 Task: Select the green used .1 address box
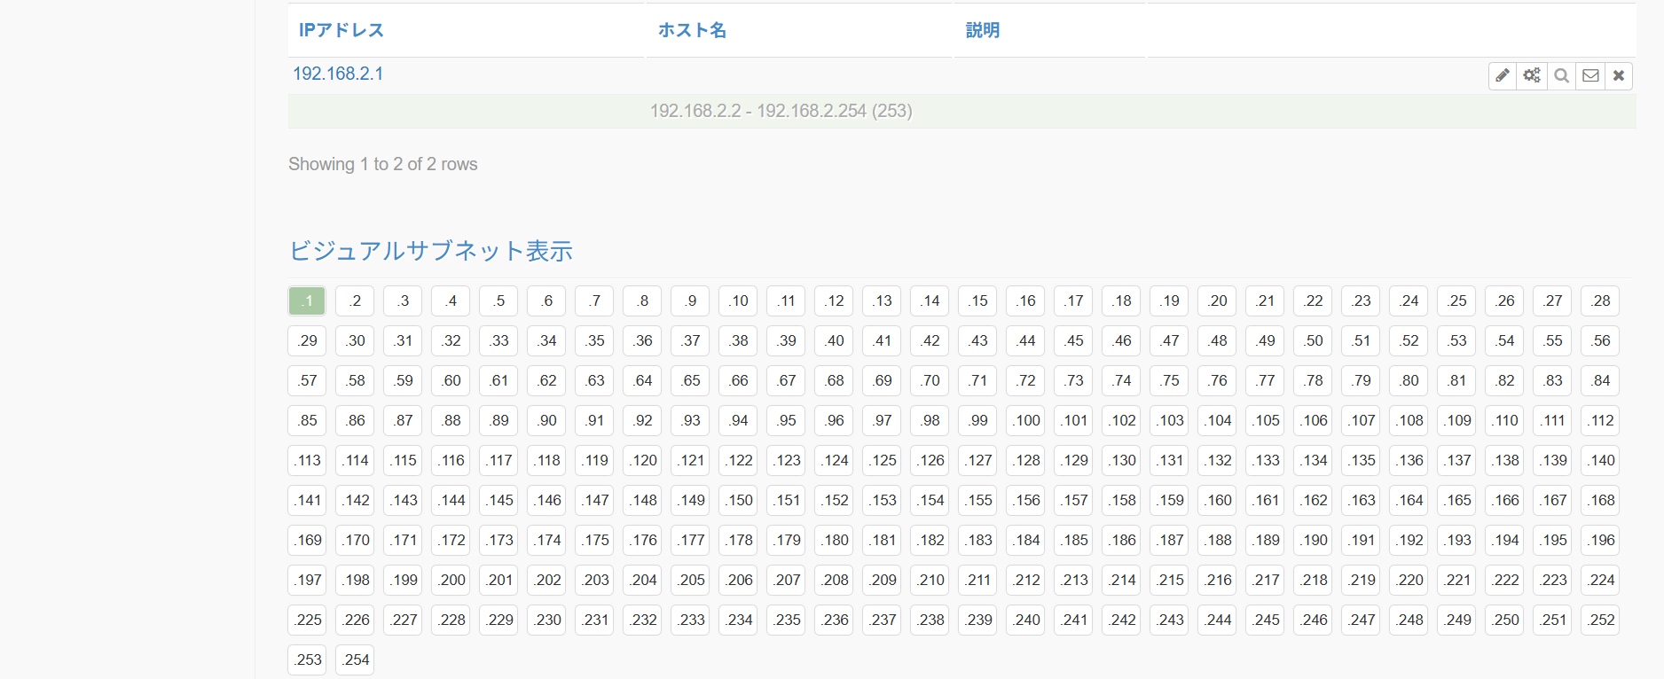(307, 300)
